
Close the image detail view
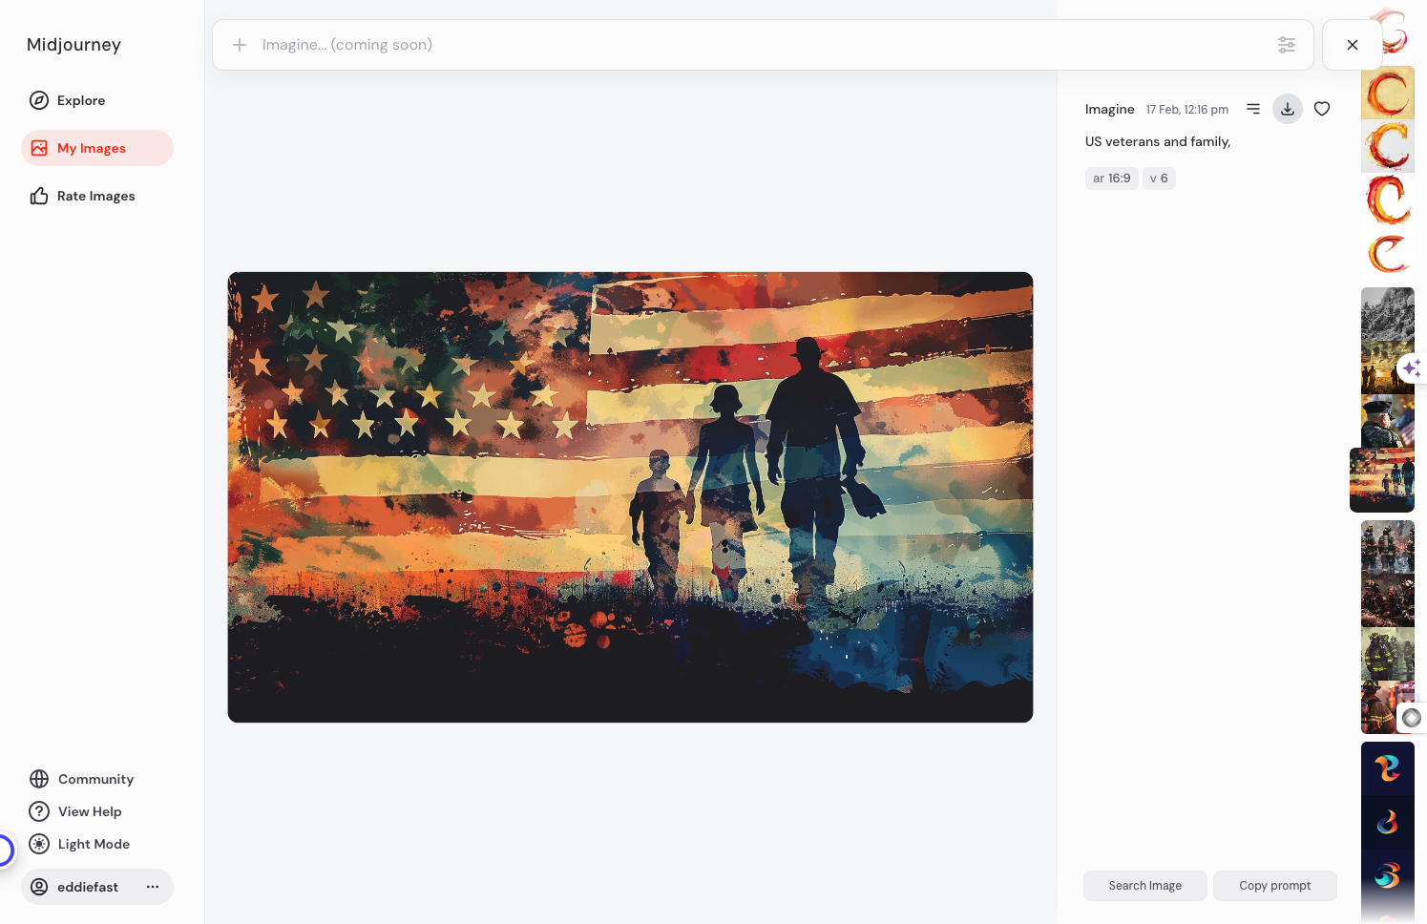pos(1353,45)
